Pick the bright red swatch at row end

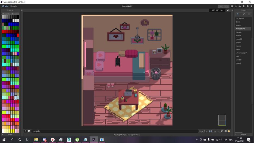coord(18,35)
